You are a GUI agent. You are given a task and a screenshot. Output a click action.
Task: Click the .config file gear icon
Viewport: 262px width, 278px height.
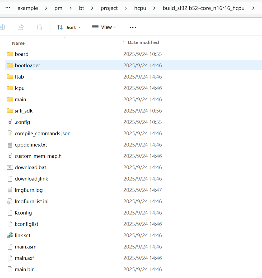point(10,122)
